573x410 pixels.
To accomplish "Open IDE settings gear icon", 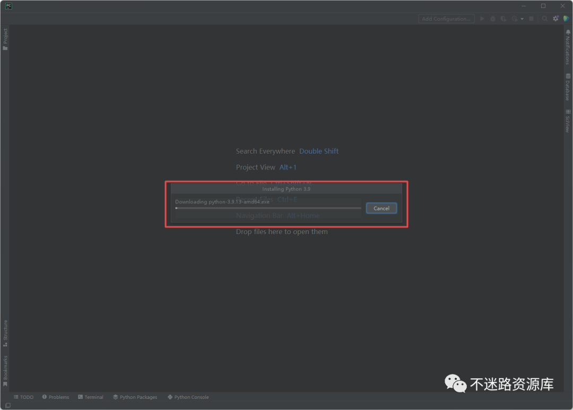I will [555, 19].
